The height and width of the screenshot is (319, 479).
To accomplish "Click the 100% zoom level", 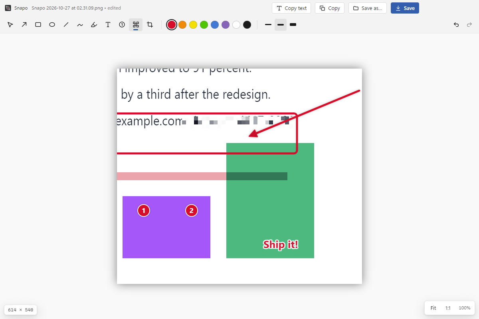I will (x=464, y=308).
